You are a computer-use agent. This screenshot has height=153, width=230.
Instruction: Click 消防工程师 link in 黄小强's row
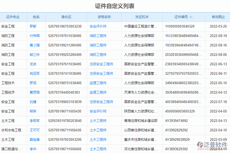98,45
